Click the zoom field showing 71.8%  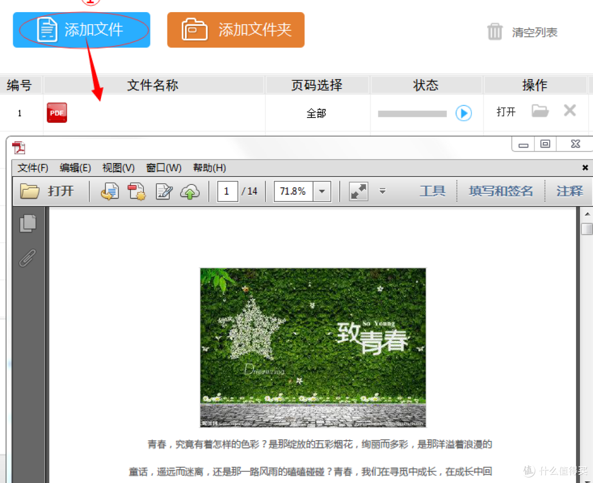(x=293, y=191)
